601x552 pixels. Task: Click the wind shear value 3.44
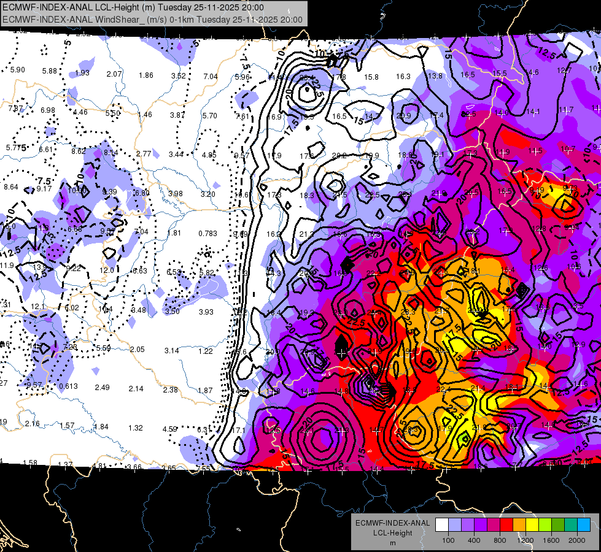[x=176, y=155]
